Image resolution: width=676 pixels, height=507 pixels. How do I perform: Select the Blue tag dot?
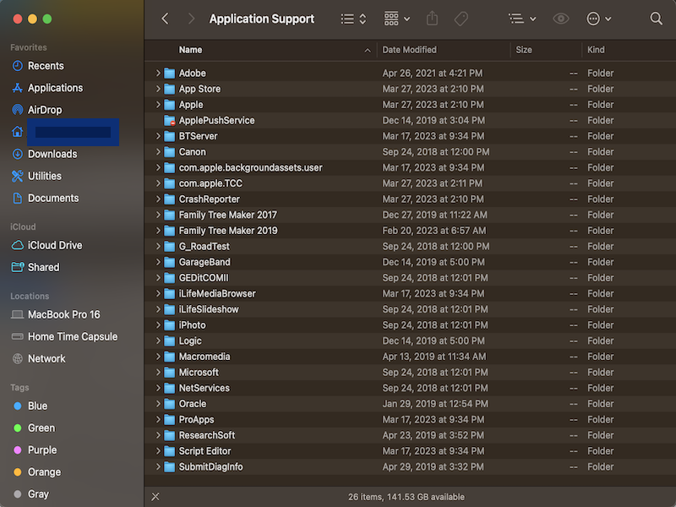[x=18, y=406]
